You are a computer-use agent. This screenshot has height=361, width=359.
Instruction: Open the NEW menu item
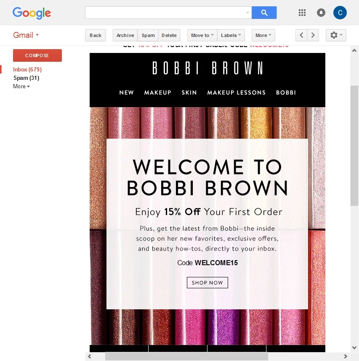tap(126, 92)
